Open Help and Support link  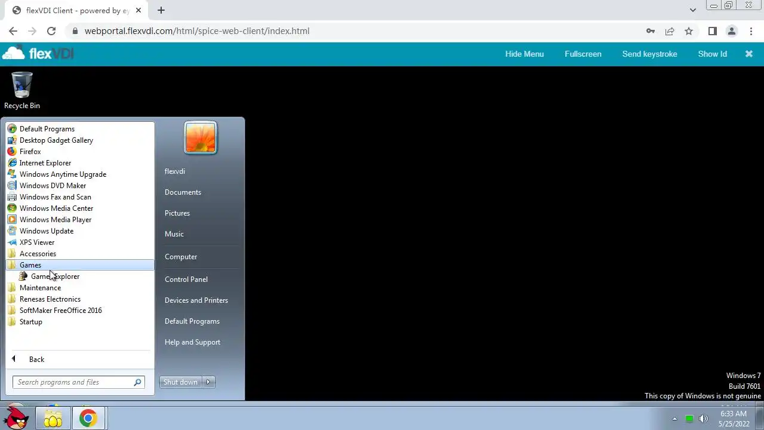pos(192,342)
